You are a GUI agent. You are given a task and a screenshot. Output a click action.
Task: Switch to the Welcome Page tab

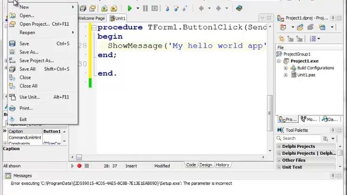[x=92, y=18]
